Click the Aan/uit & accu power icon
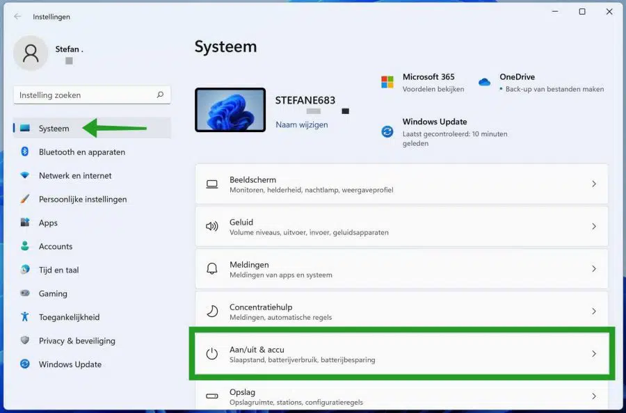 pyautogui.click(x=212, y=353)
